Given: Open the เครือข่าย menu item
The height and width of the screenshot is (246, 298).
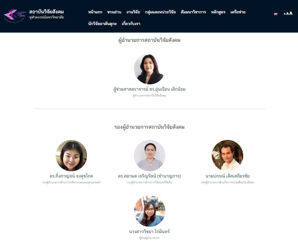Looking at the screenshot, I should pos(238,12).
